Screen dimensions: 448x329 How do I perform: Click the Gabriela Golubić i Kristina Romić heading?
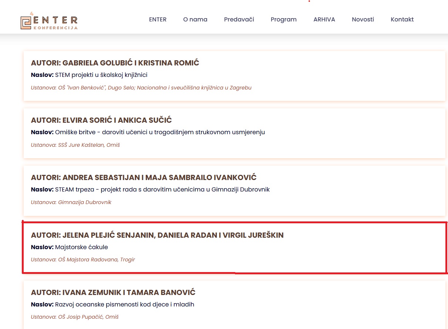tap(115, 63)
